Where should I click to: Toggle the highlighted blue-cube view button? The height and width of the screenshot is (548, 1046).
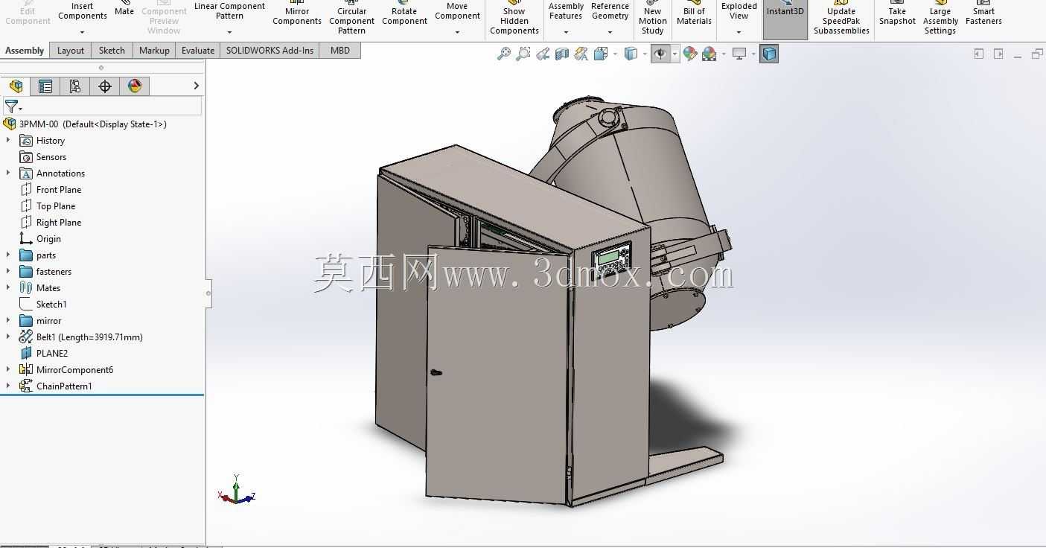coord(769,54)
